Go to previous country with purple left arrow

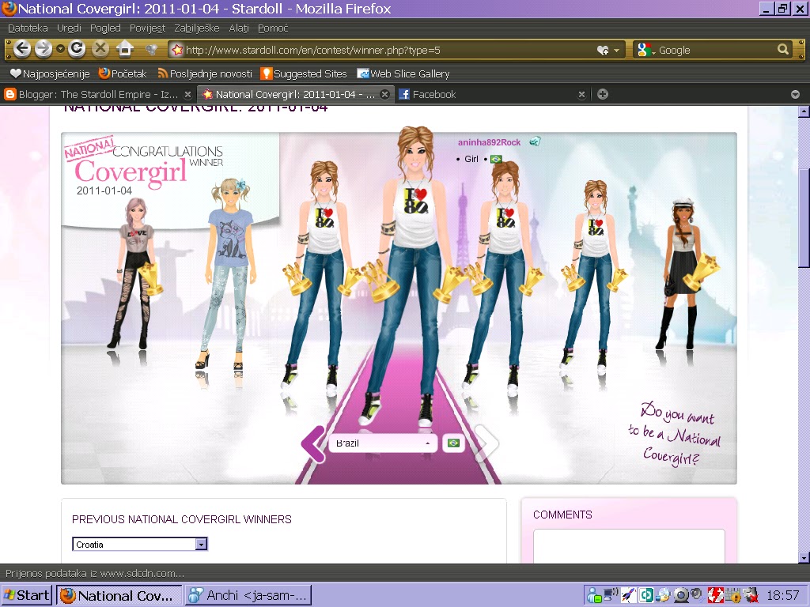[x=313, y=443]
